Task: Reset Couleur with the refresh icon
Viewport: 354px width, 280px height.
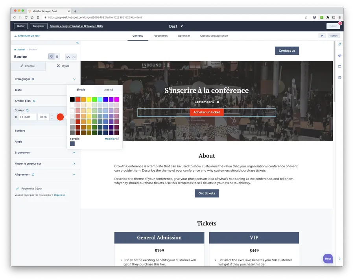Action: click(x=27, y=110)
